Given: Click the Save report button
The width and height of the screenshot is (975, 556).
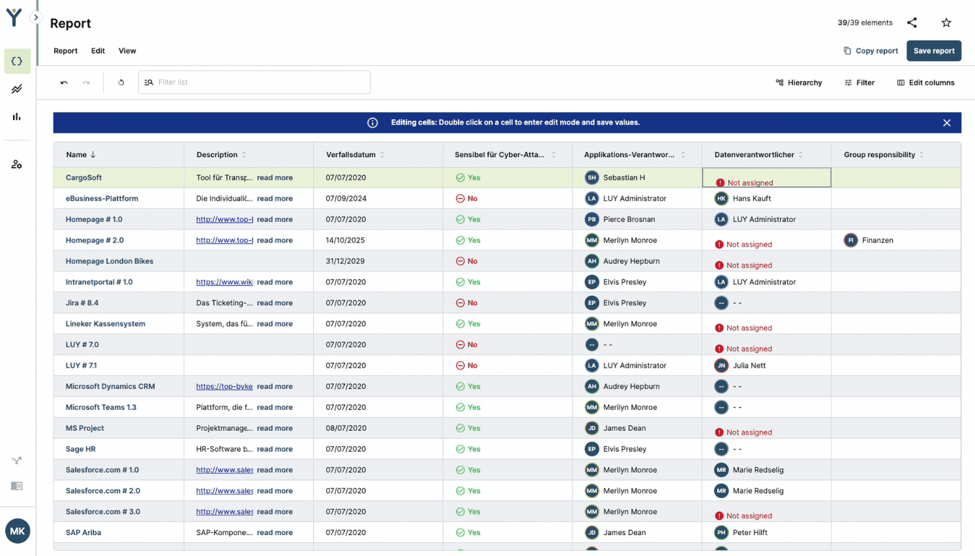Looking at the screenshot, I should tap(933, 51).
